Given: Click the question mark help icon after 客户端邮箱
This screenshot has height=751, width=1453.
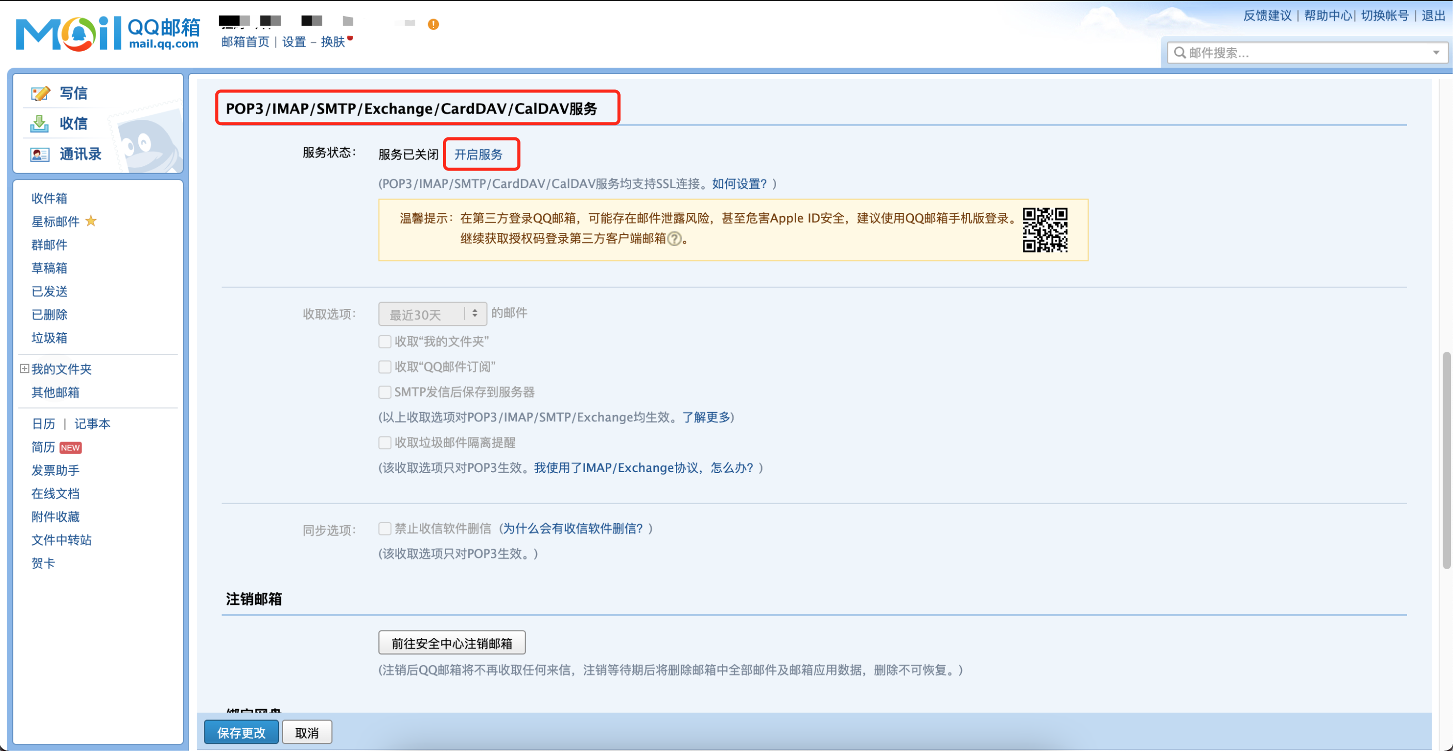Looking at the screenshot, I should coord(674,239).
